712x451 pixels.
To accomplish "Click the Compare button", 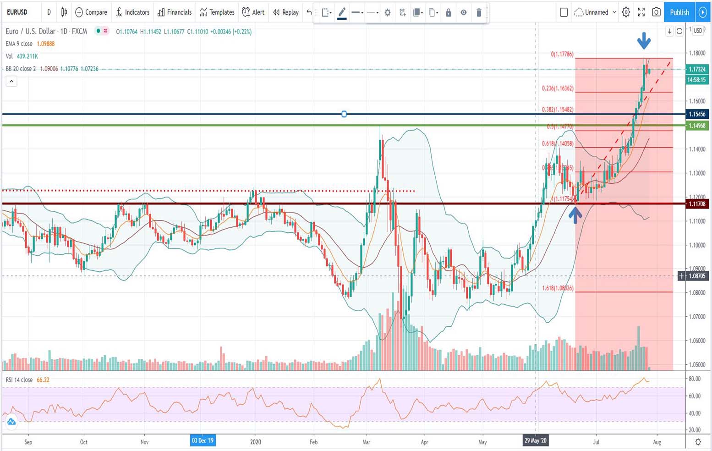I will (x=91, y=12).
